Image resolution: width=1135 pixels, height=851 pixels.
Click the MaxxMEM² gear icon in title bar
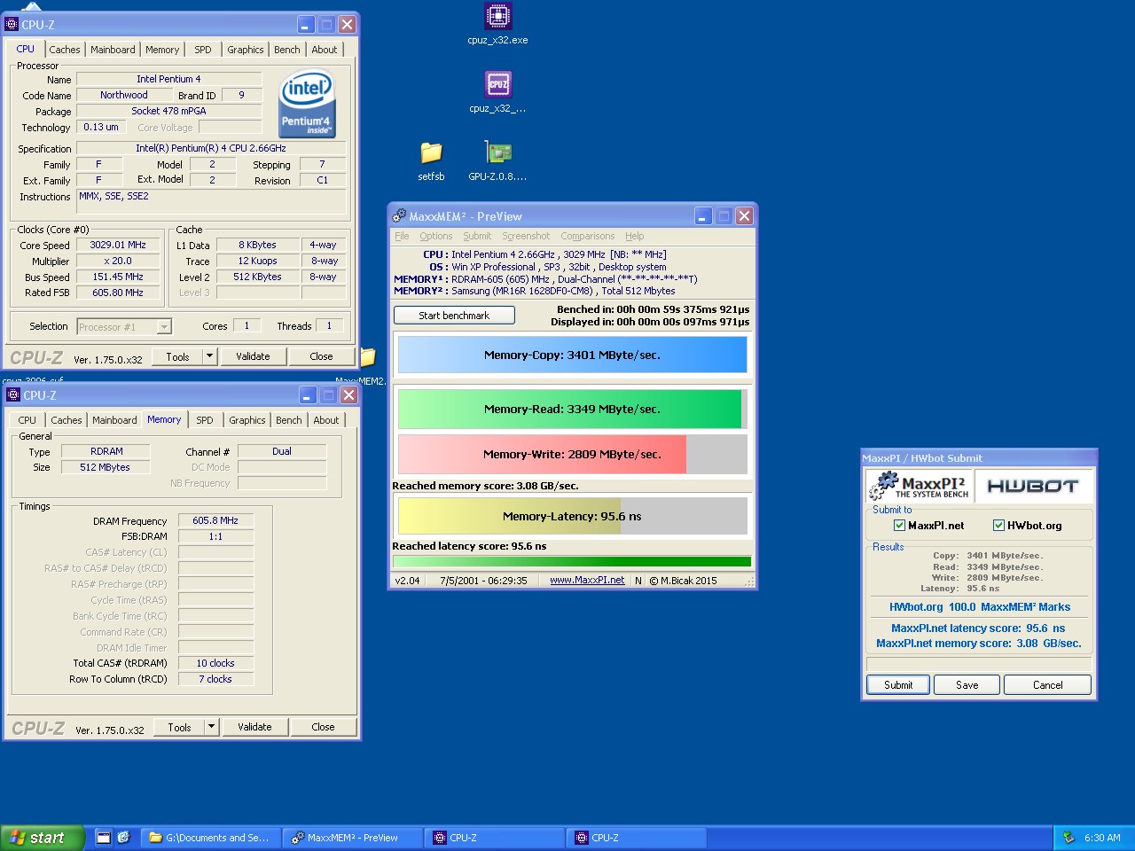coord(399,215)
